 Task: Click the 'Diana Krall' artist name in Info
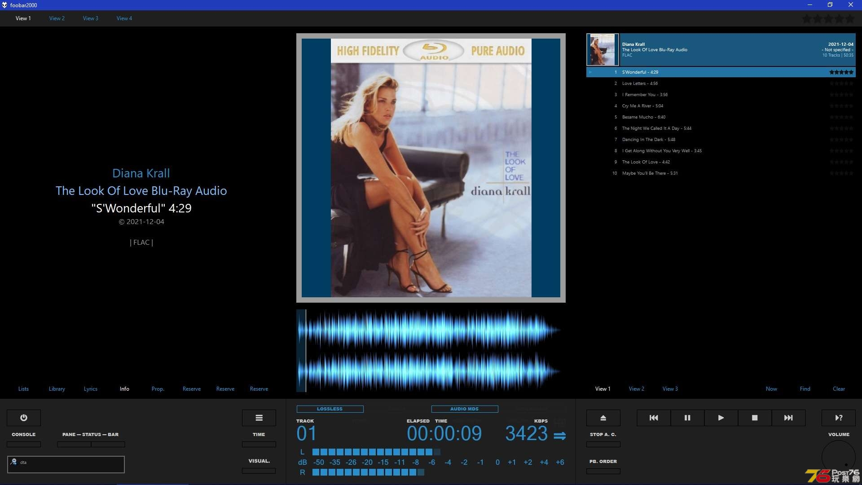point(141,173)
